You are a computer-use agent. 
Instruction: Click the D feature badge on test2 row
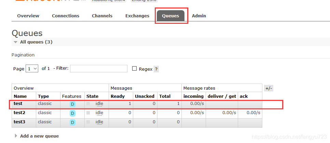(72, 113)
